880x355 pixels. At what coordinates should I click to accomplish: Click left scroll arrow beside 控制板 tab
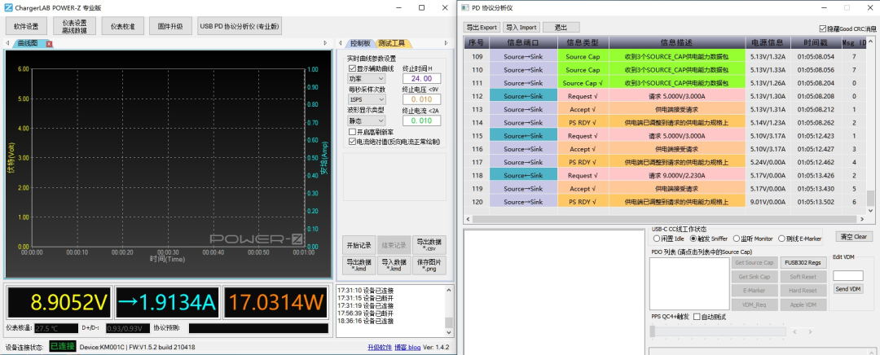(340, 43)
